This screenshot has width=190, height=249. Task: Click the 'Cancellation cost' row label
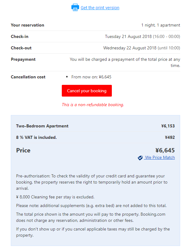coord(28,77)
